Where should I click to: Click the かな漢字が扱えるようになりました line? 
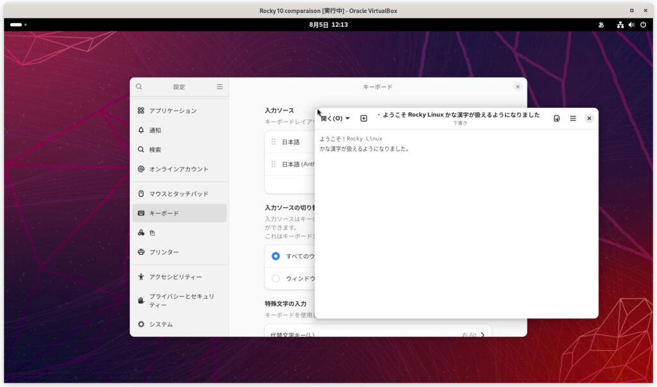coord(364,149)
